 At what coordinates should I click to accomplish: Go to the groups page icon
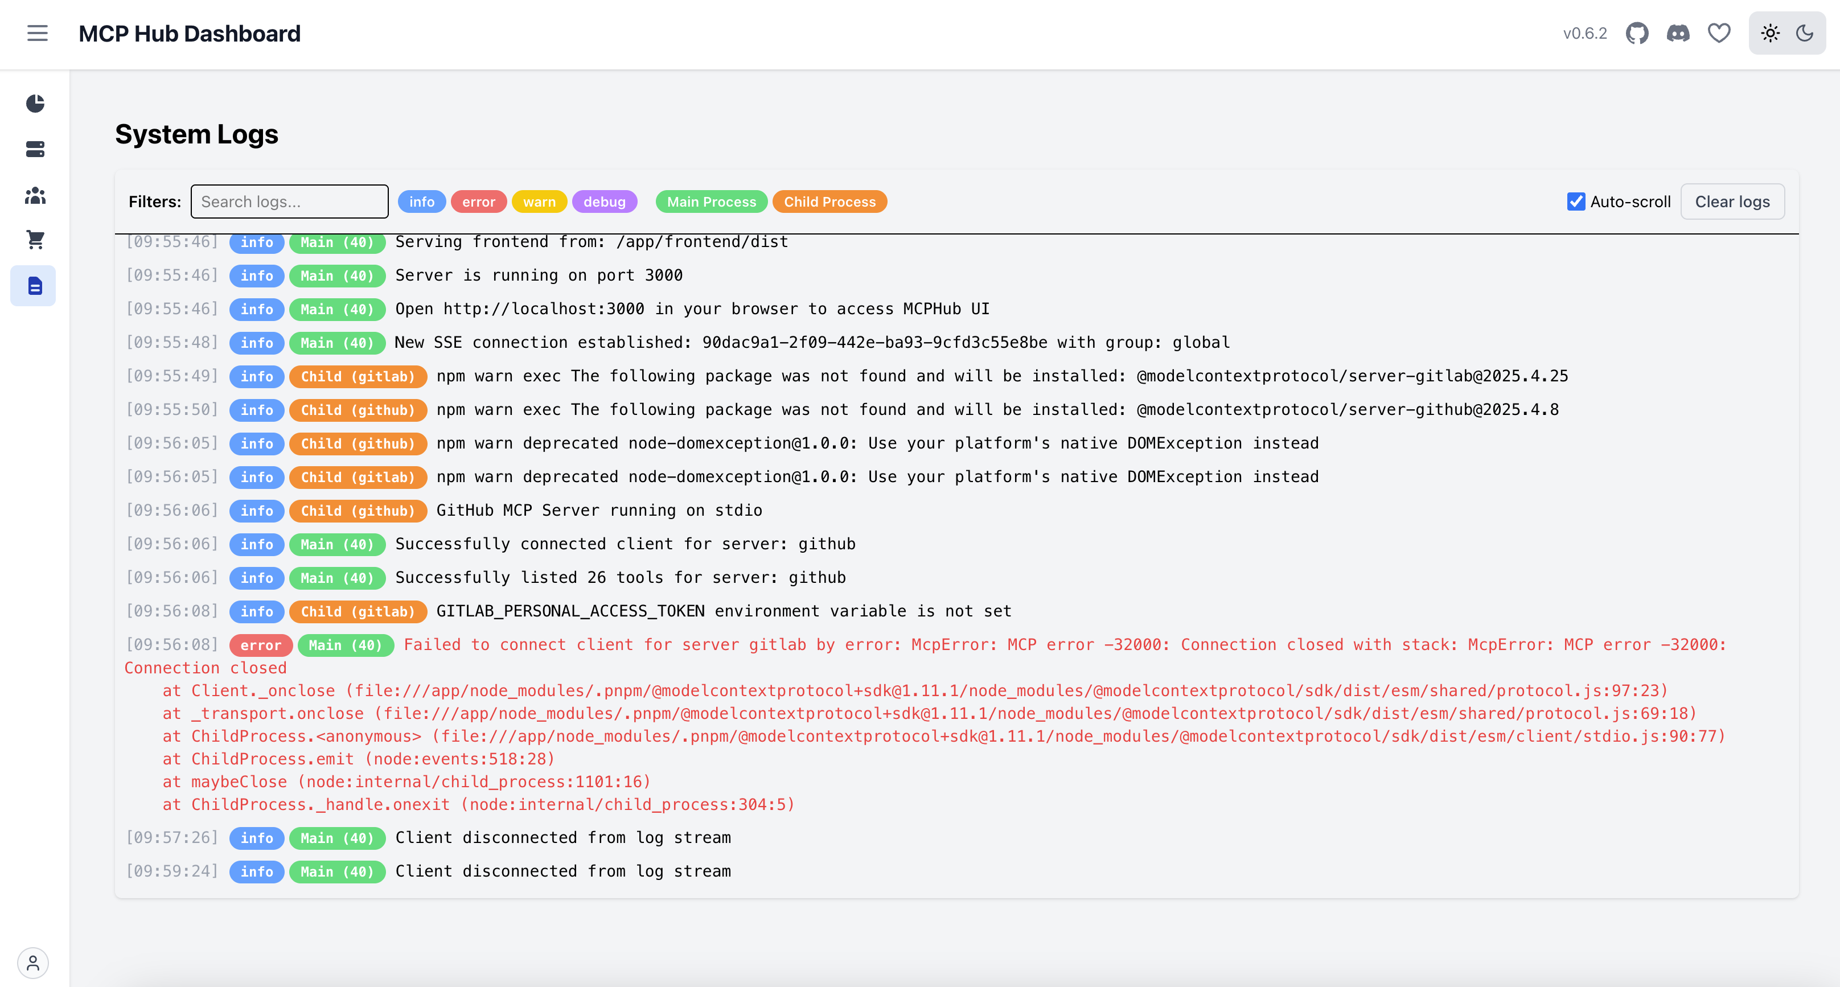[35, 195]
